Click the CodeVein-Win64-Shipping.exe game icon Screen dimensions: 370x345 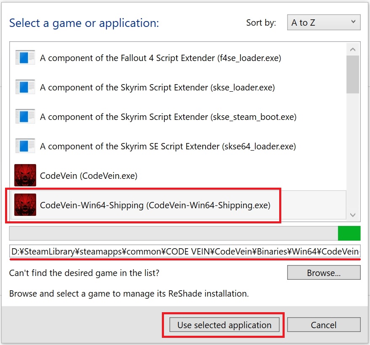25,205
